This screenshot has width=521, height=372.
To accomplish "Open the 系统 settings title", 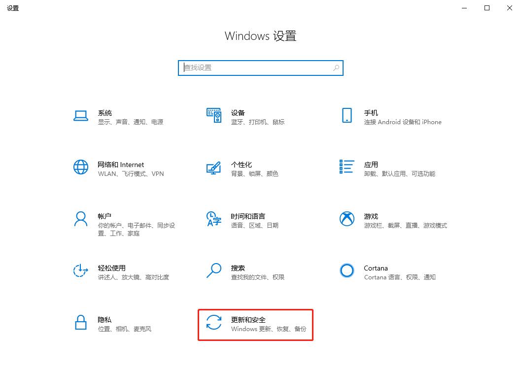I will point(104,113).
